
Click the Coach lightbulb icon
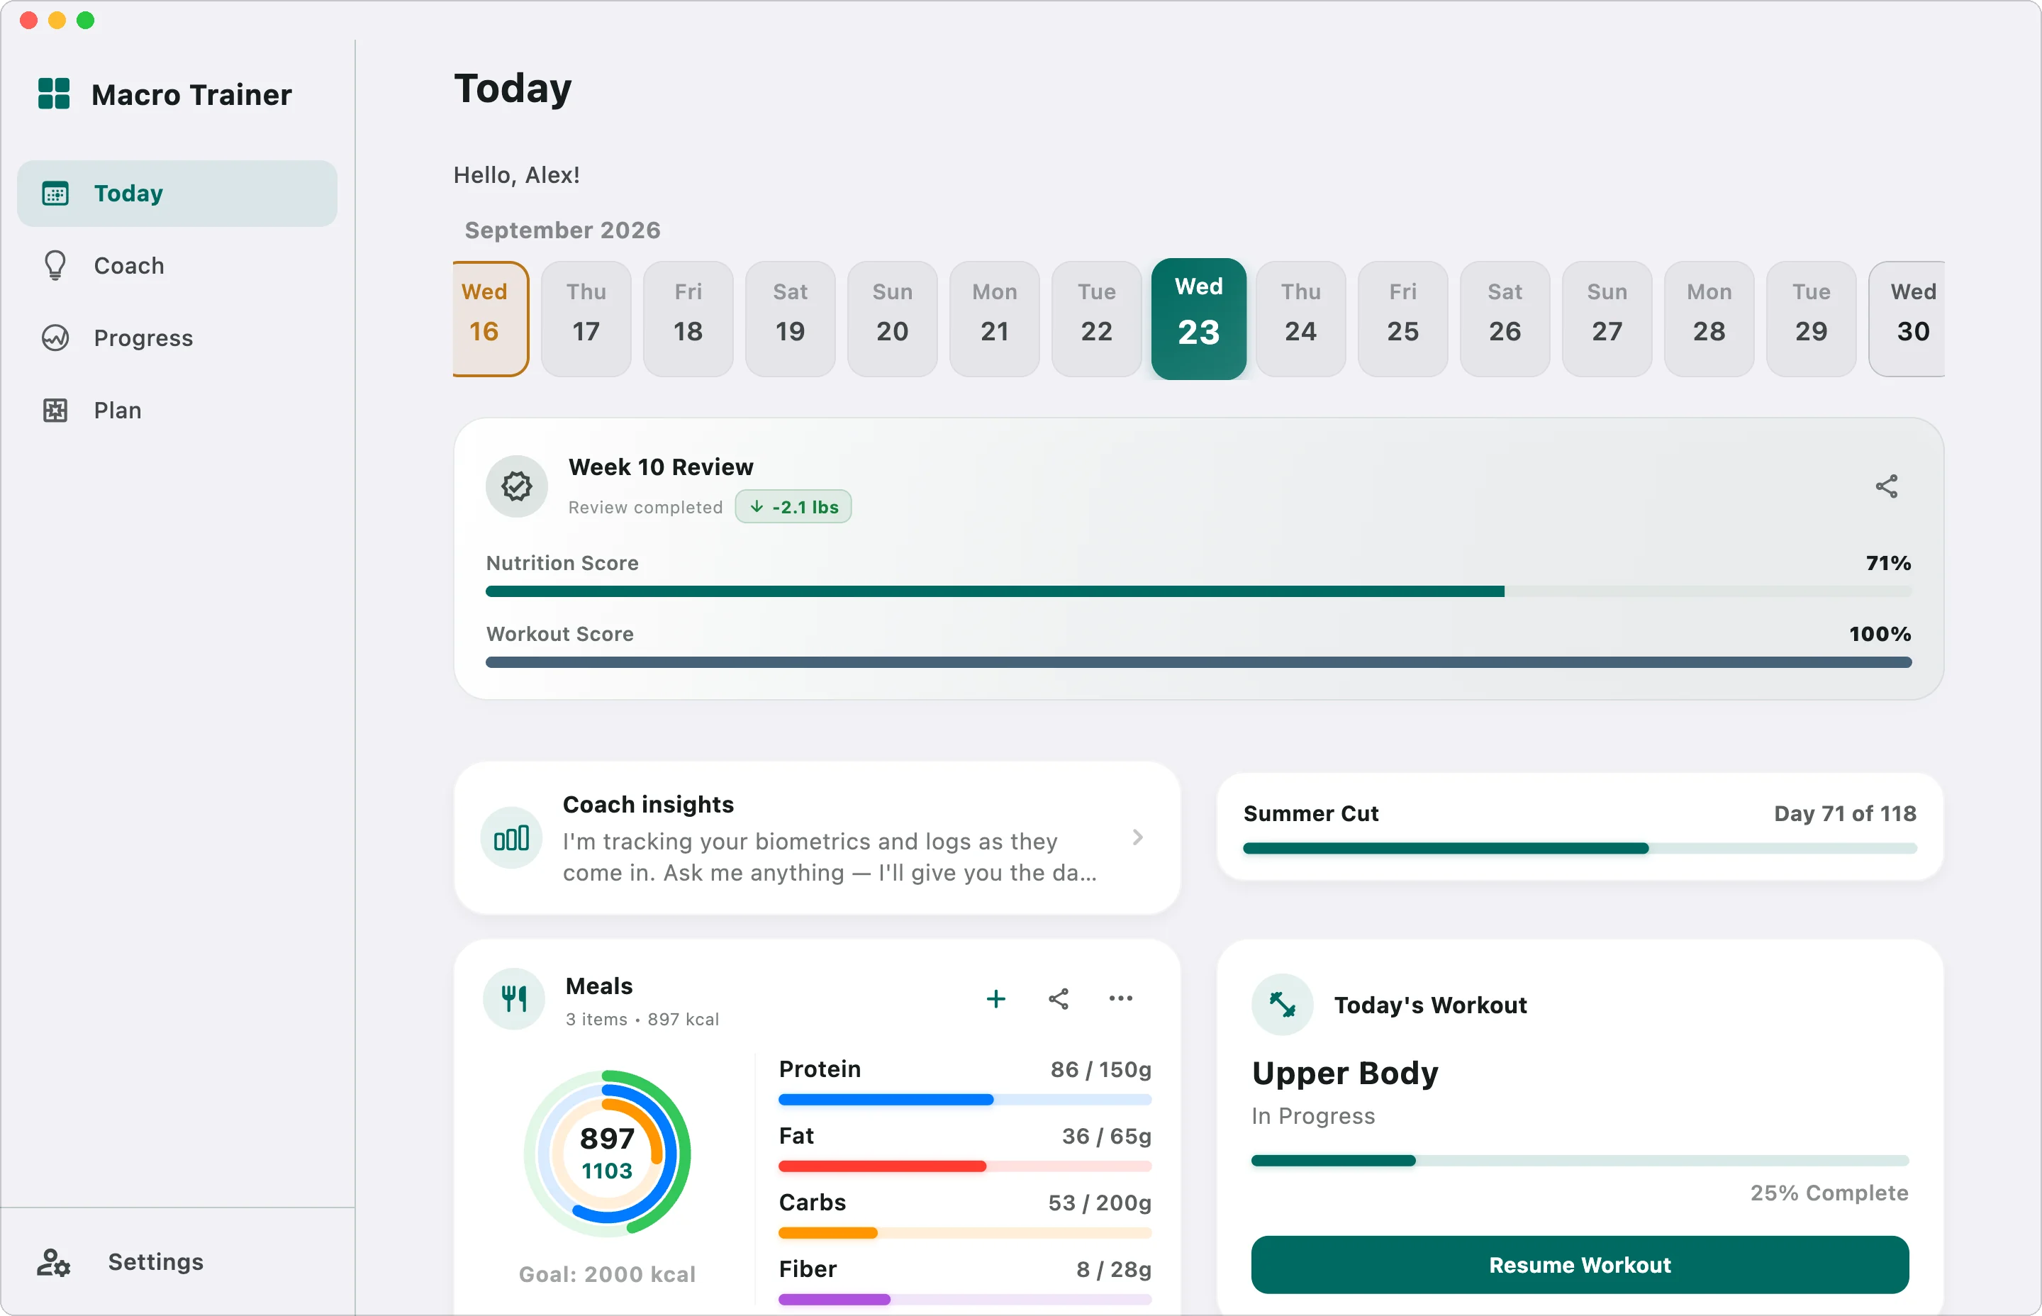pos(55,266)
